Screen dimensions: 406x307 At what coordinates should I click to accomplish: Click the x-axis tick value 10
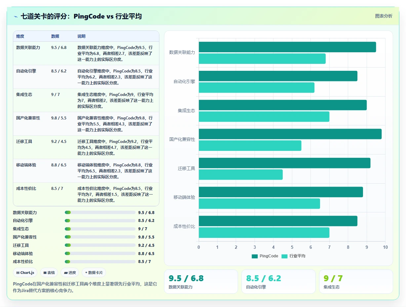385,247
